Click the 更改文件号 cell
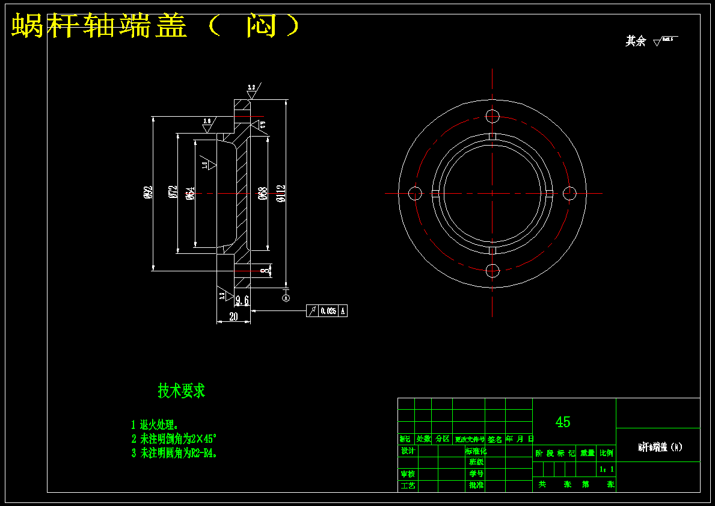 (469, 439)
